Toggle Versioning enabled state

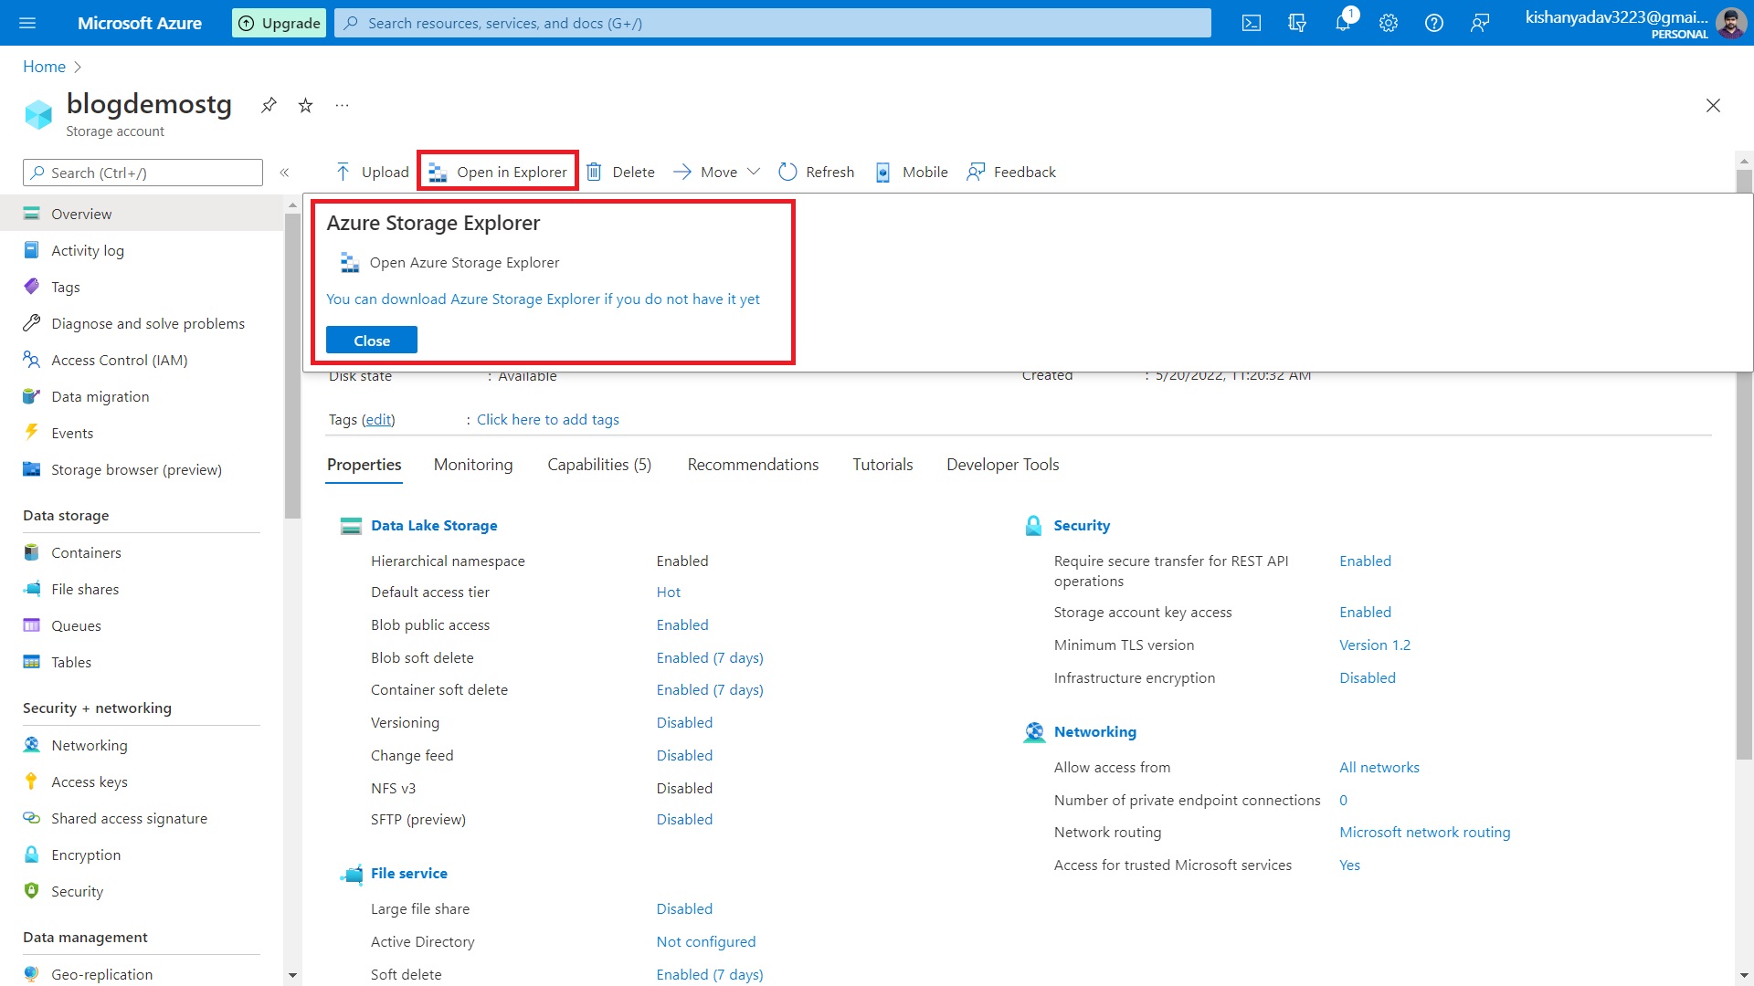(684, 721)
